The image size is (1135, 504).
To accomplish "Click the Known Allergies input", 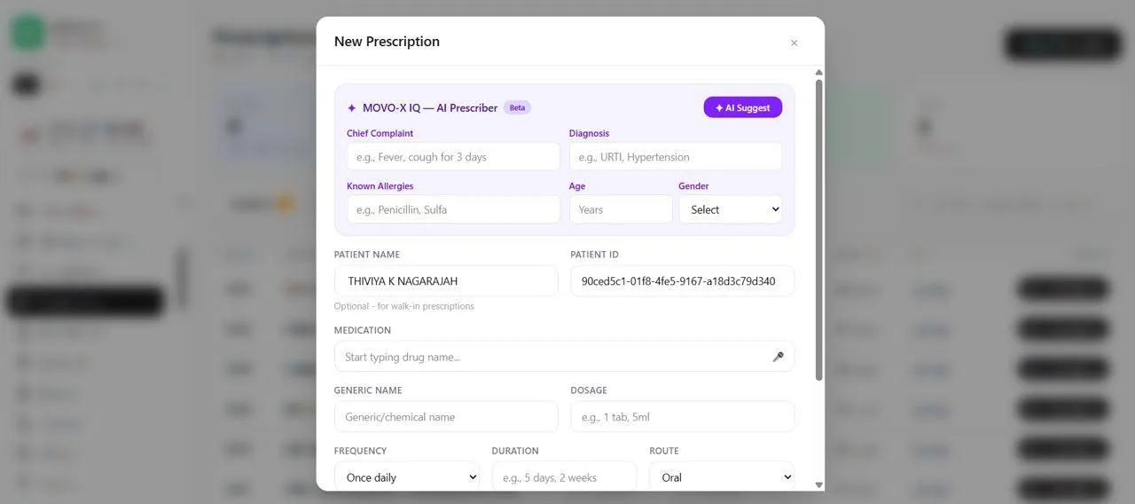I will pos(453,209).
